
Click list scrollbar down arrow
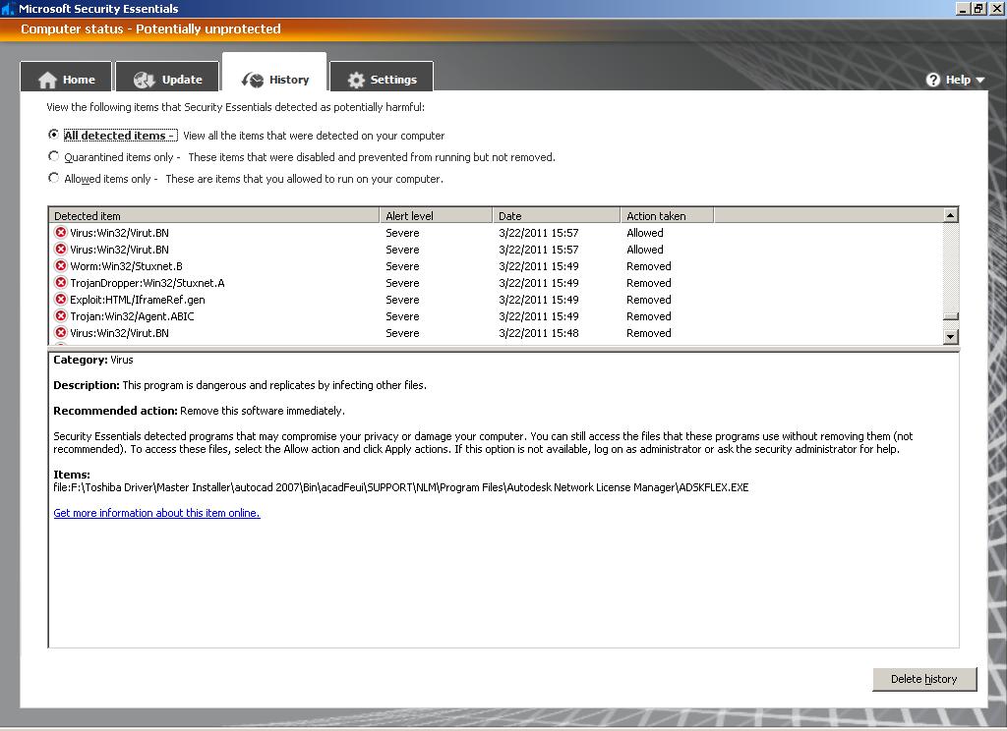951,336
